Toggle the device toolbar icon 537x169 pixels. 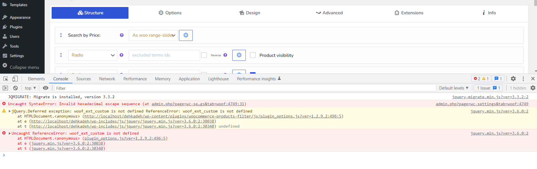point(15,79)
